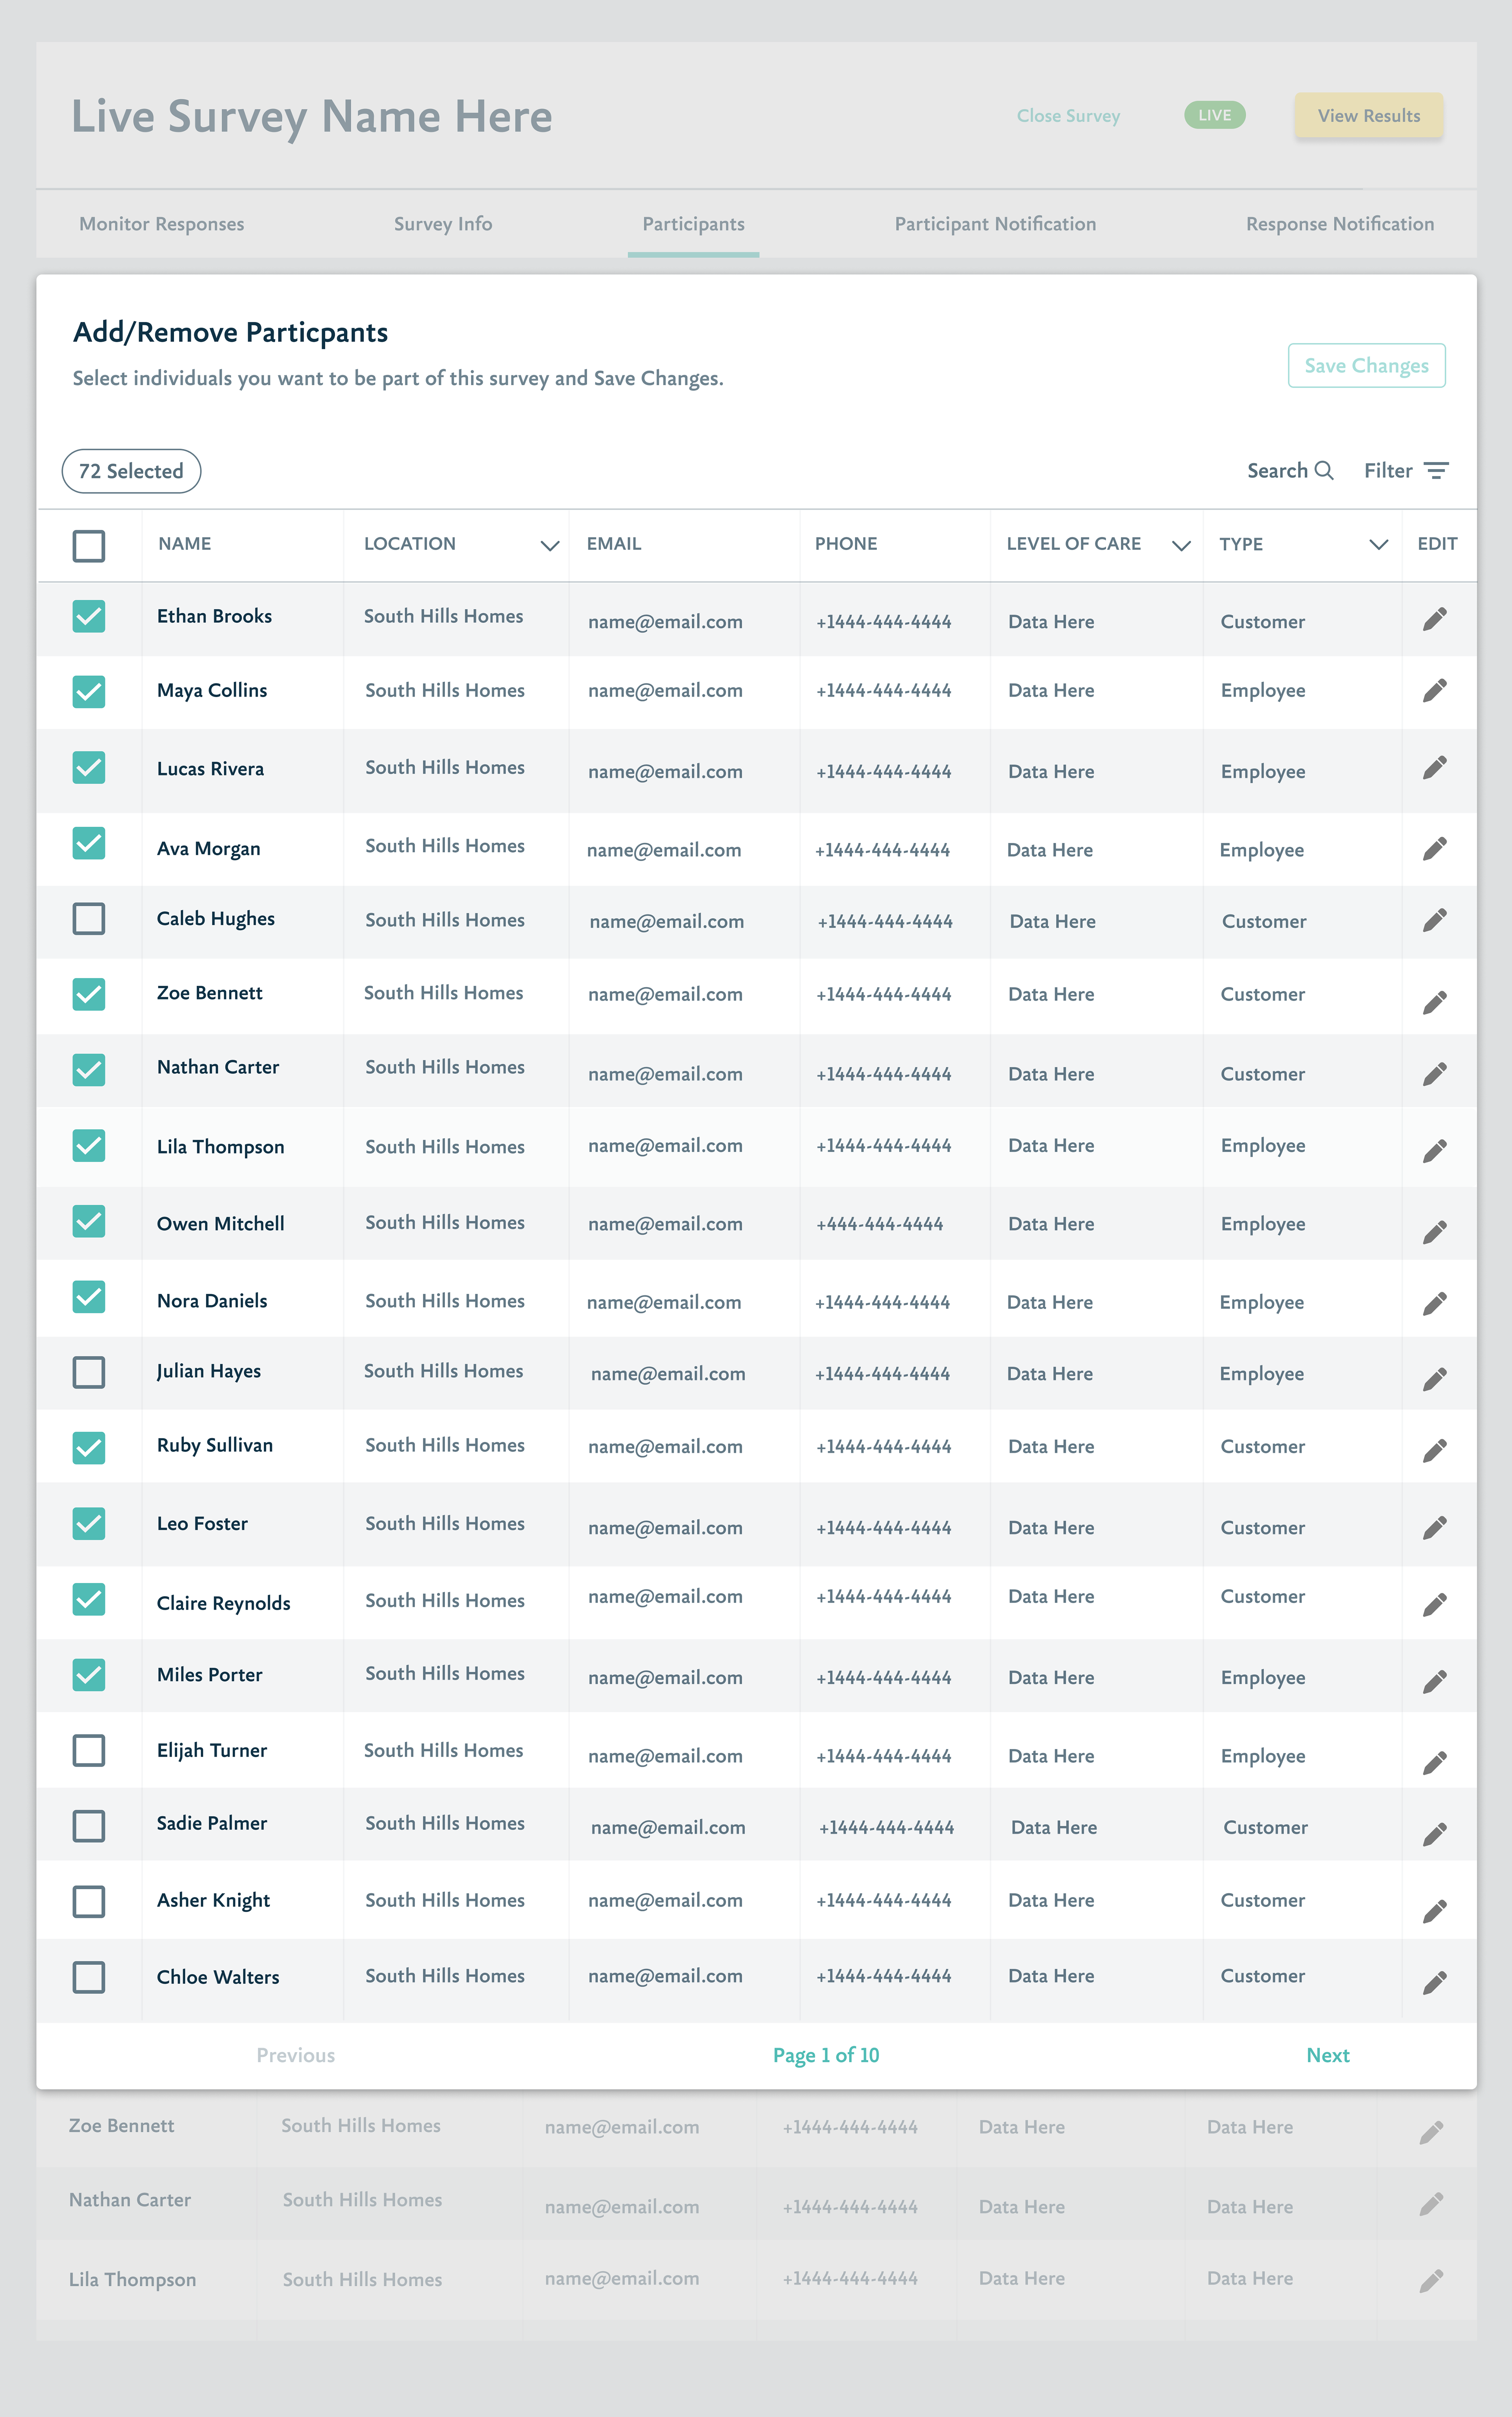This screenshot has width=1512, height=2417.
Task: Click the NAME column header
Action: [x=185, y=544]
